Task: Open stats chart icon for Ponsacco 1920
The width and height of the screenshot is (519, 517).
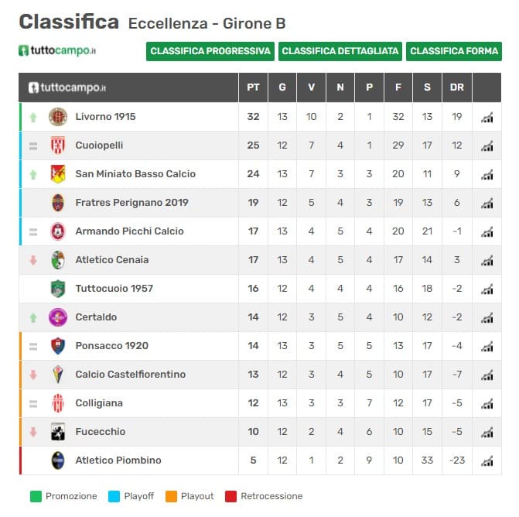Action: 487,347
